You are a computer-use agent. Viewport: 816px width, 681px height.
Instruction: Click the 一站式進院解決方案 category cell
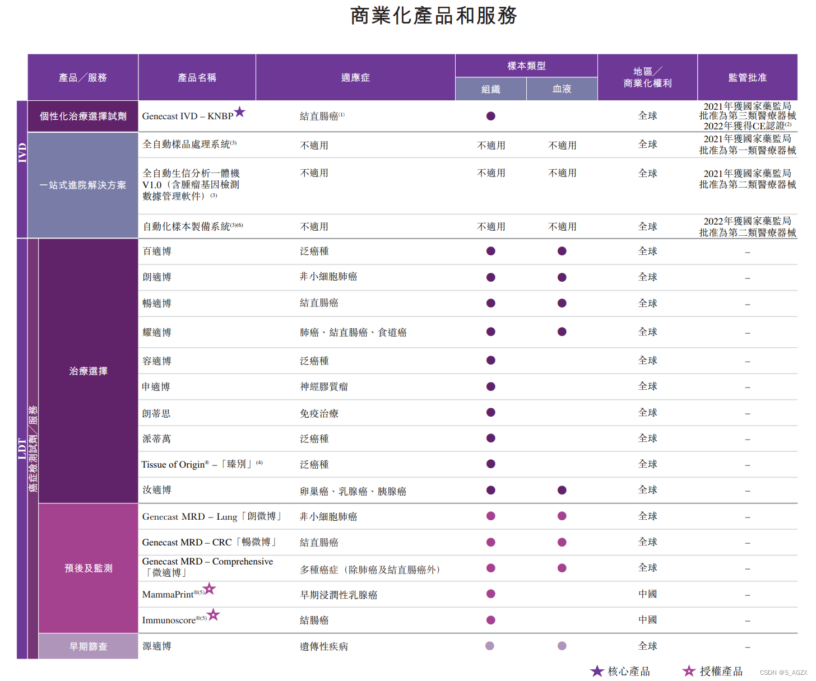click(x=83, y=185)
